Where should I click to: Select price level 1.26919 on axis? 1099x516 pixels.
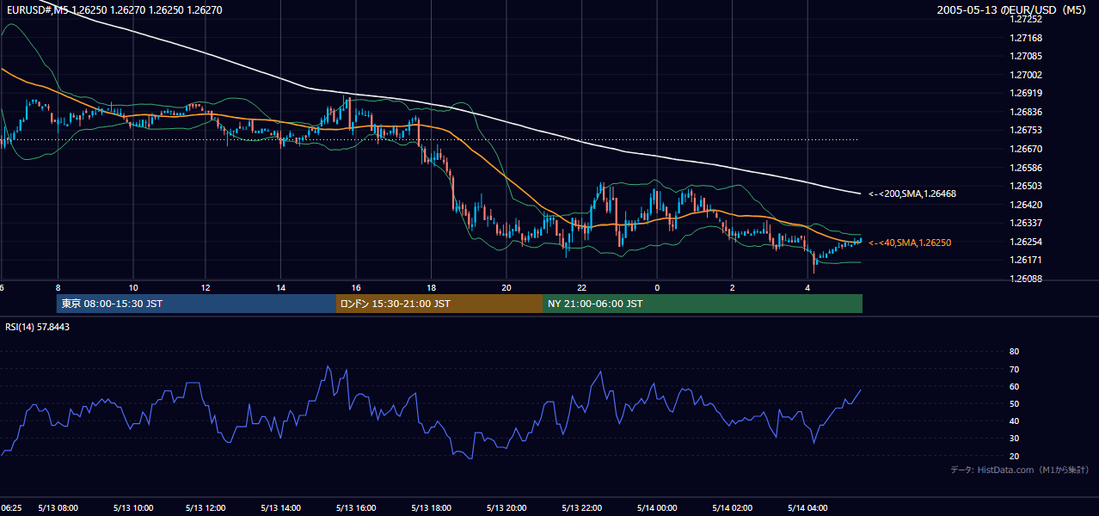point(1027,93)
